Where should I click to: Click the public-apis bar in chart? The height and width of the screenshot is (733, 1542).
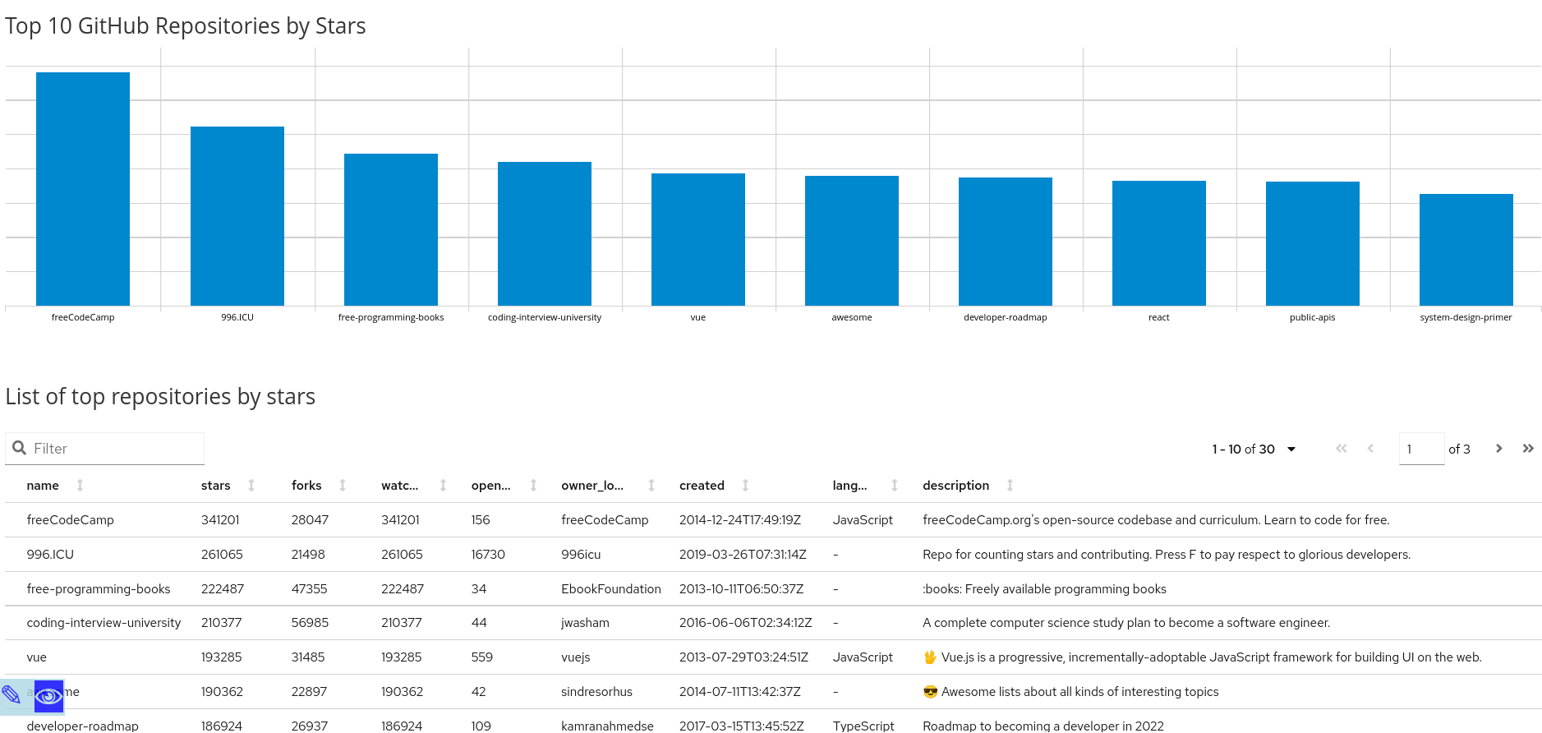click(1313, 243)
